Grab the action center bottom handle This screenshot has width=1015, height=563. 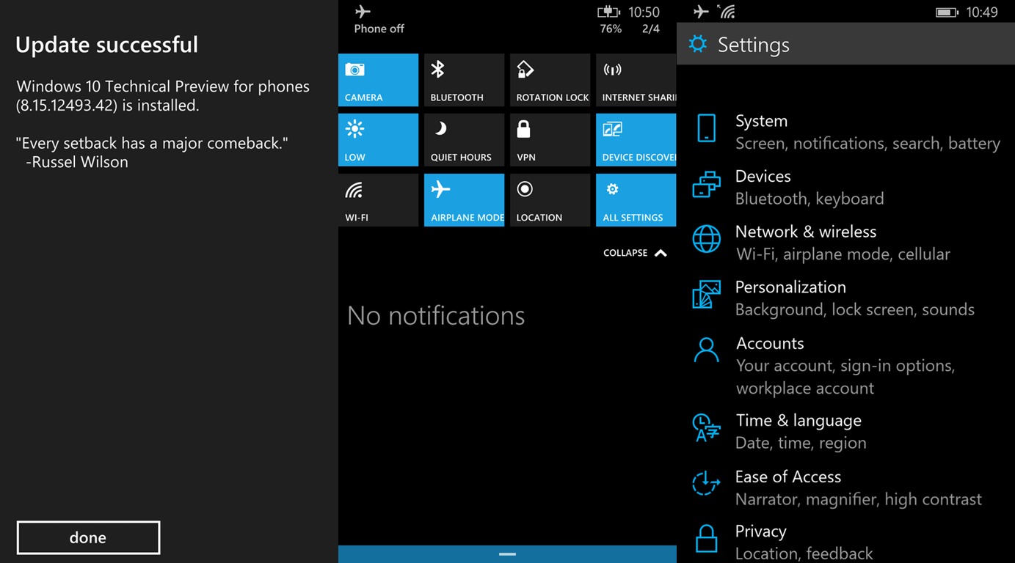(507, 554)
